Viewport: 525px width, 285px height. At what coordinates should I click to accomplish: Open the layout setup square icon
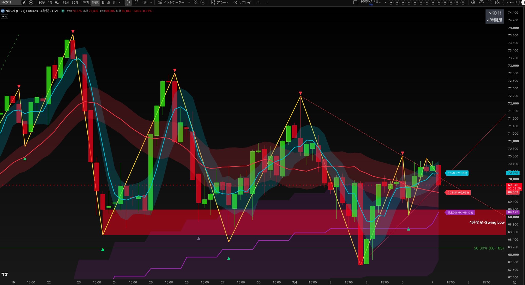pos(355,2)
